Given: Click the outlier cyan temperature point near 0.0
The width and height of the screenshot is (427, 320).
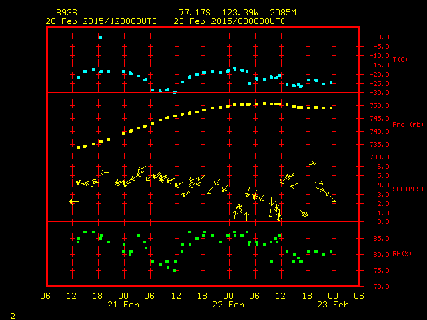Looking at the screenshot, I should [101, 37].
